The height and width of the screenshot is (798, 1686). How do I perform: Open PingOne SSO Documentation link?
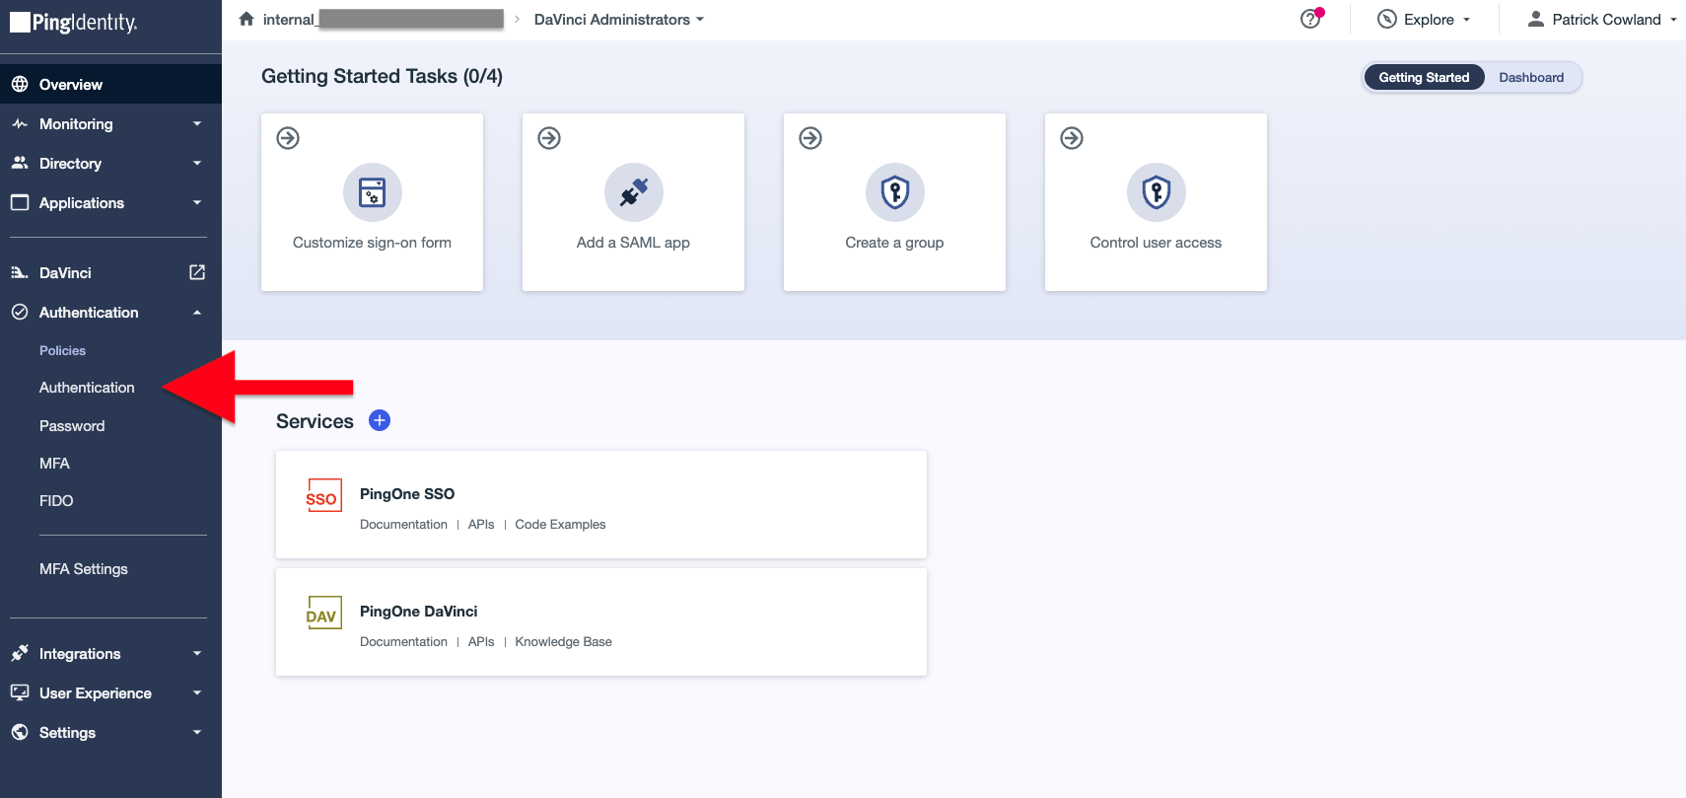[x=403, y=525]
